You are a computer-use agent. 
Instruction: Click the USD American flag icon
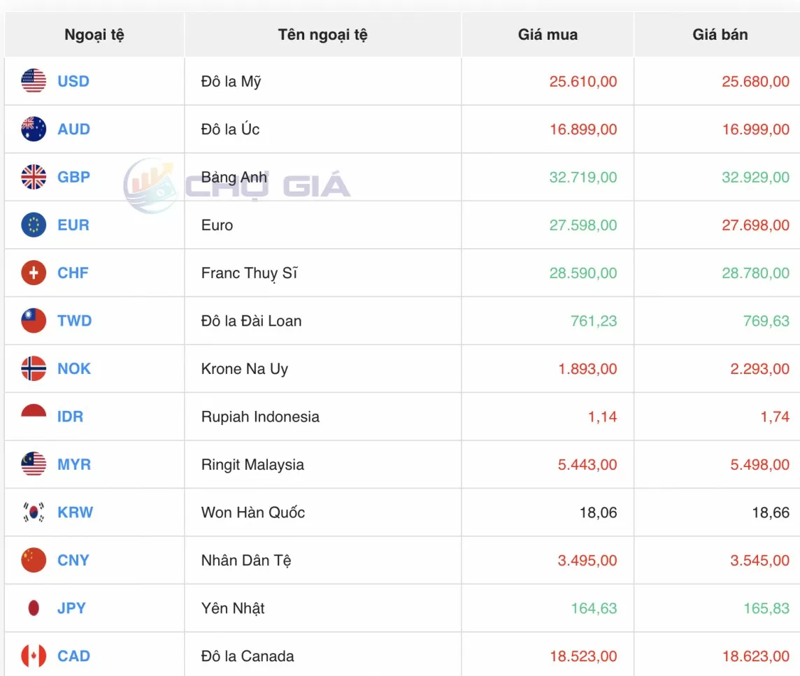pos(33,81)
